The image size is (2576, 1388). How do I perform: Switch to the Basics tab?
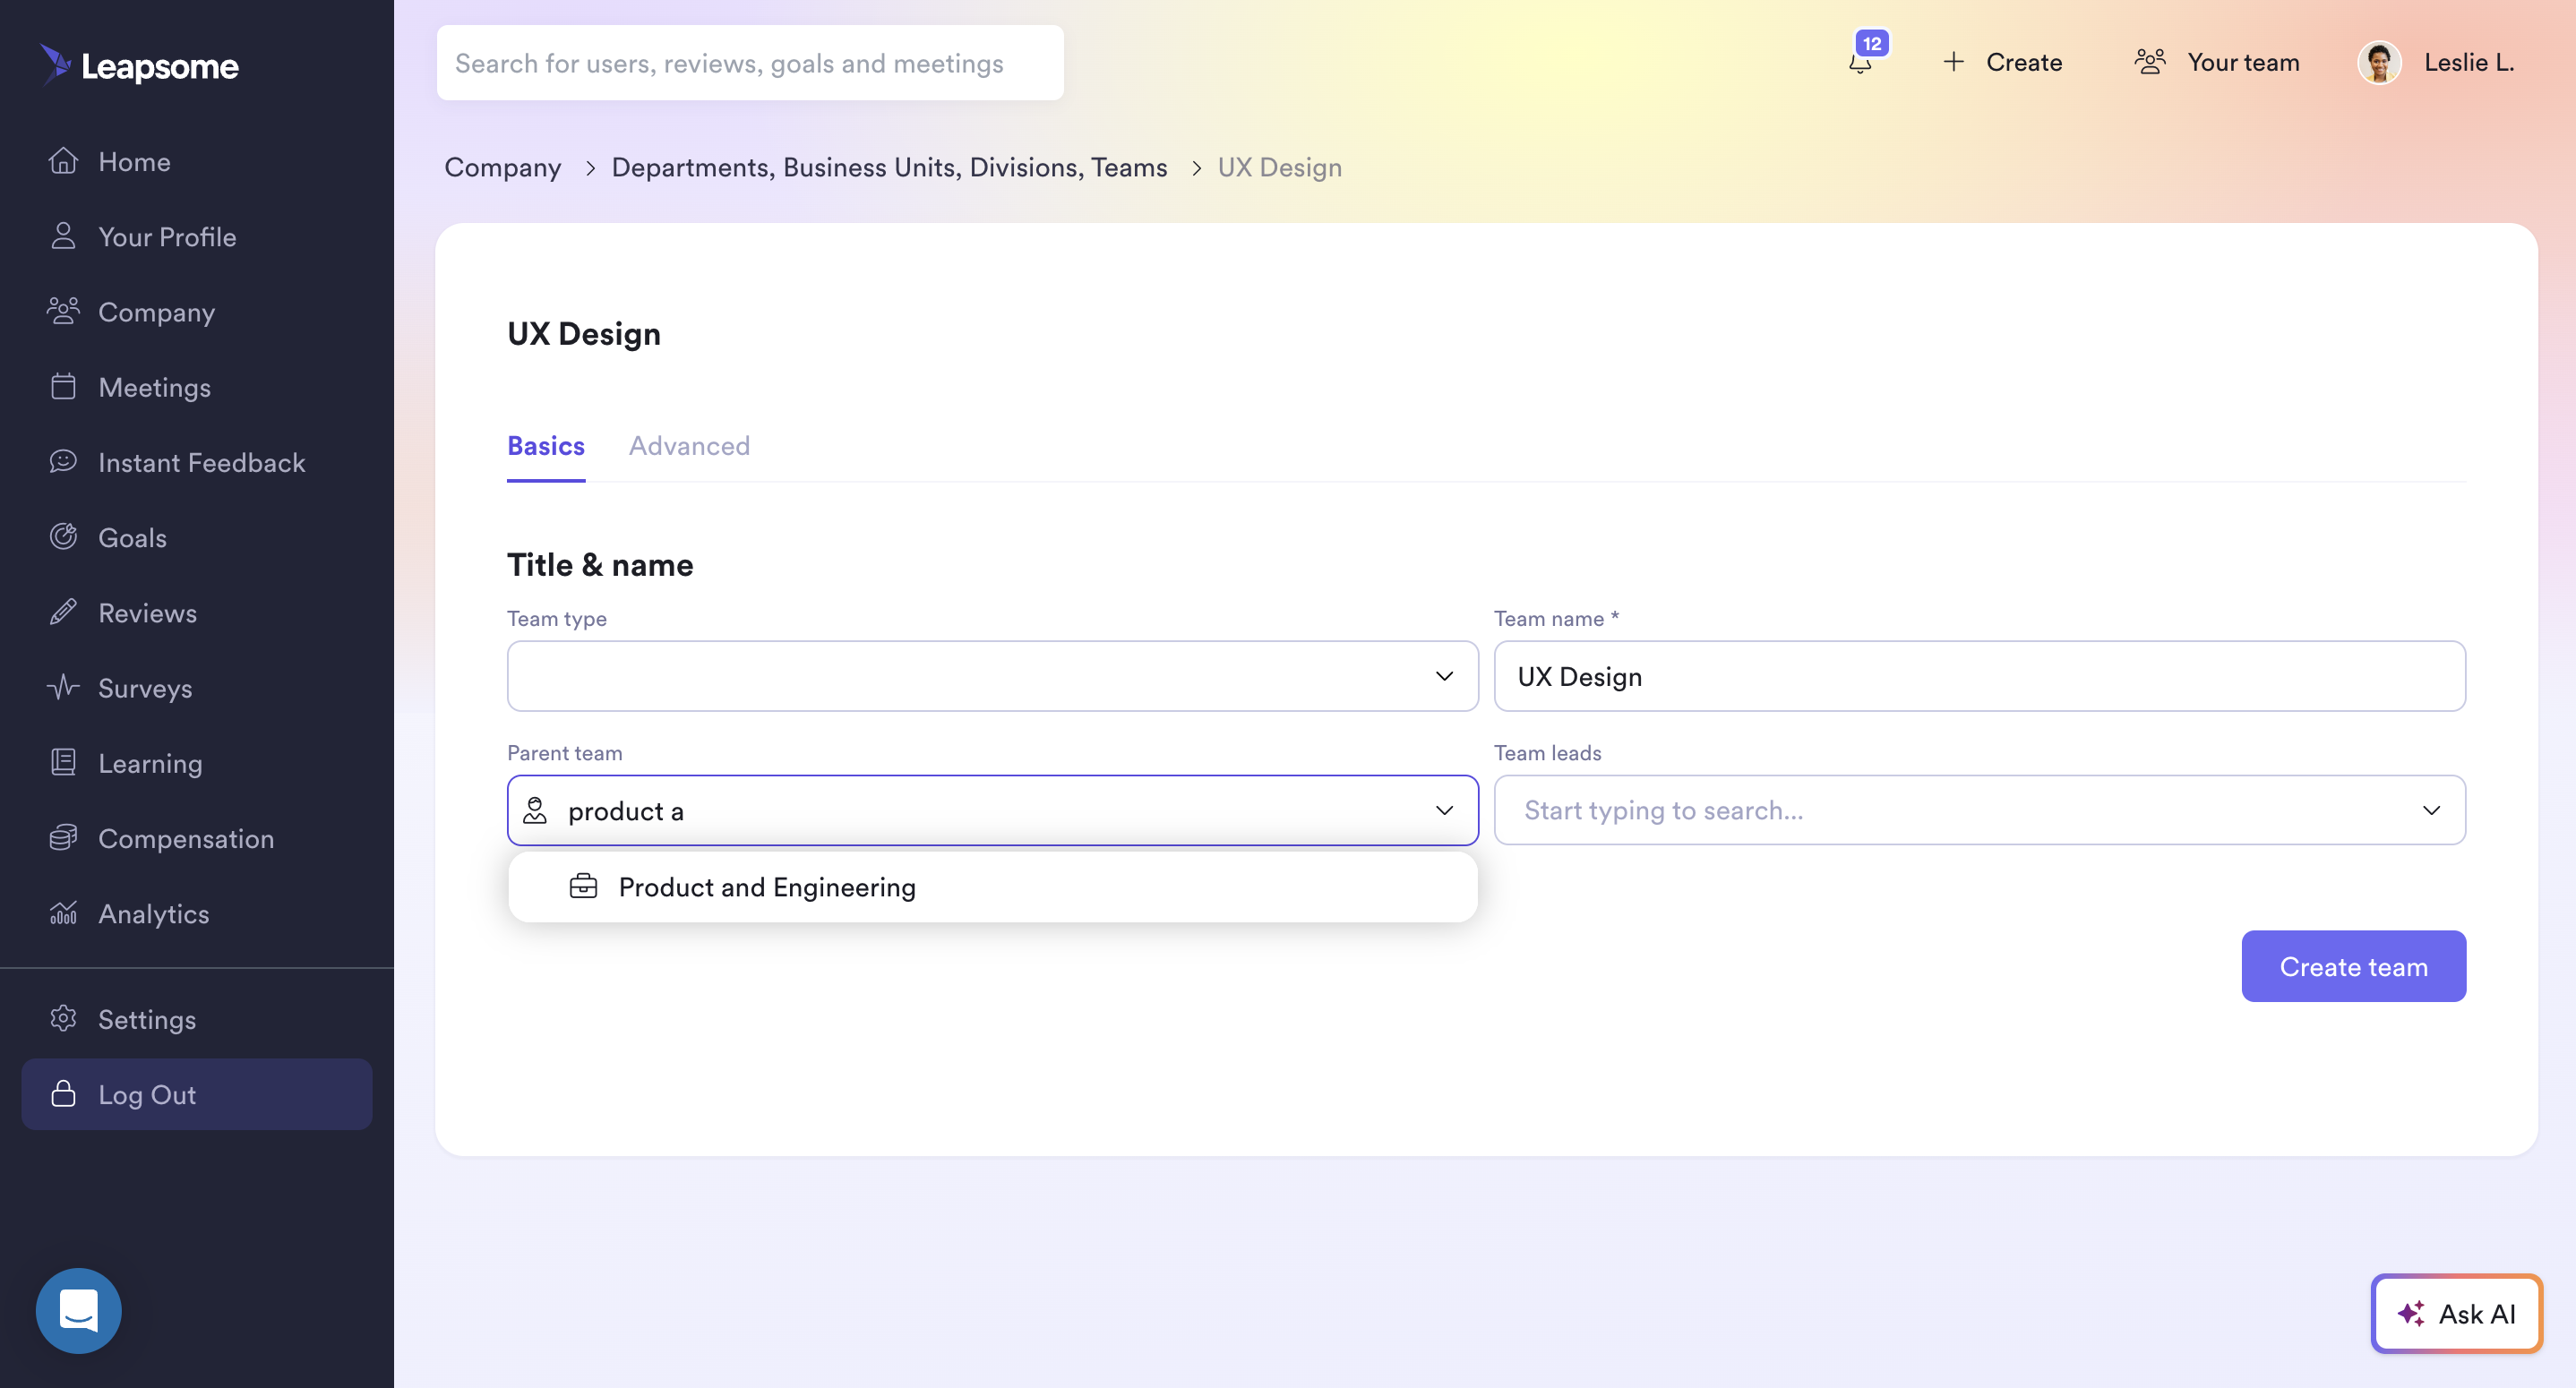(546, 445)
